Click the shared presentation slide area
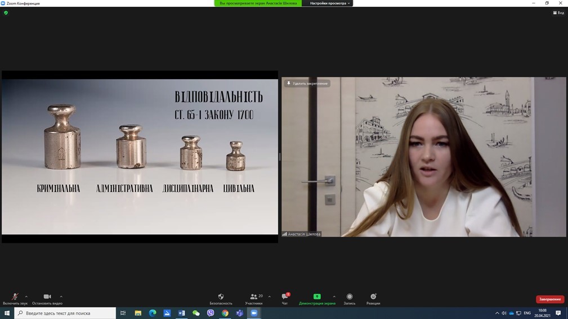This screenshot has width=568, height=319. [x=140, y=157]
